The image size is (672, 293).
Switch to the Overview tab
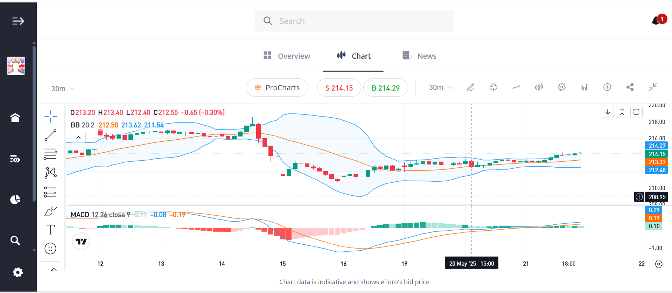[x=287, y=56]
